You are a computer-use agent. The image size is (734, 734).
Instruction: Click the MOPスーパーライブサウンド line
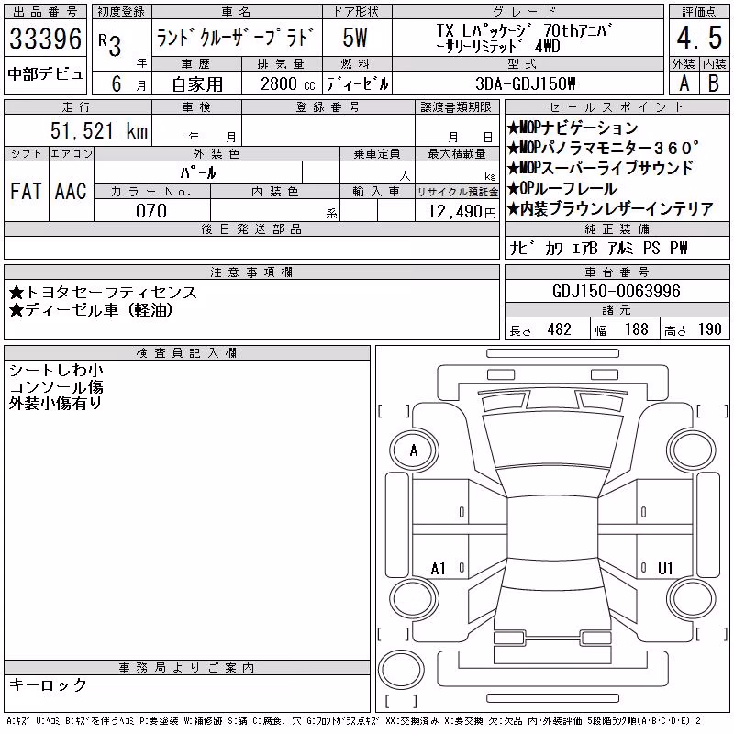pos(600,168)
